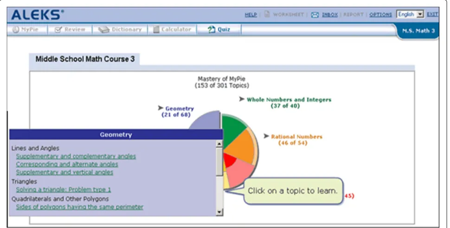Click the worksheet page icon
The height and width of the screenshot is (228, 450).
point(267,14)
